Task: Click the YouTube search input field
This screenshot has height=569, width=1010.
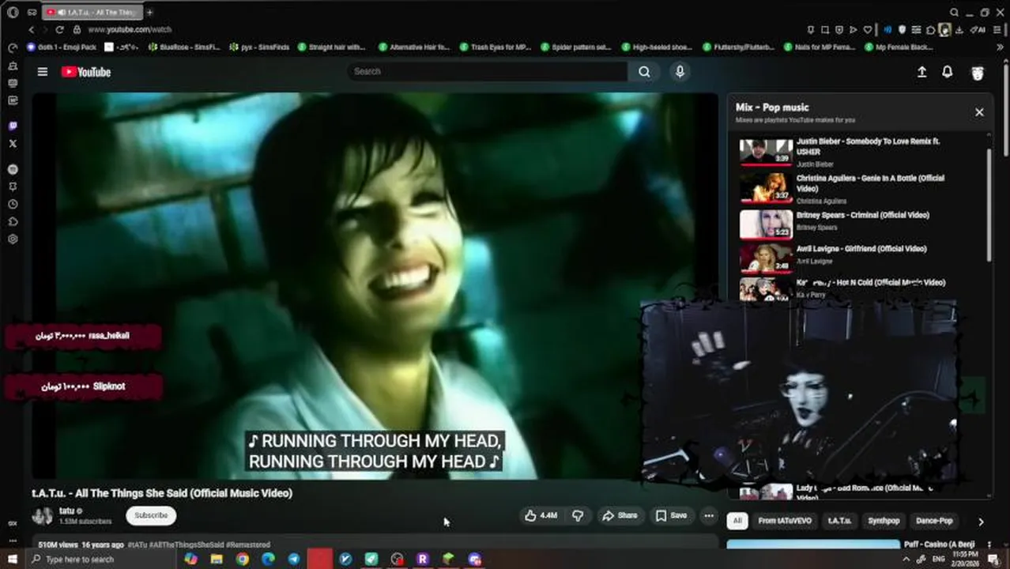Action: [488, 71]
